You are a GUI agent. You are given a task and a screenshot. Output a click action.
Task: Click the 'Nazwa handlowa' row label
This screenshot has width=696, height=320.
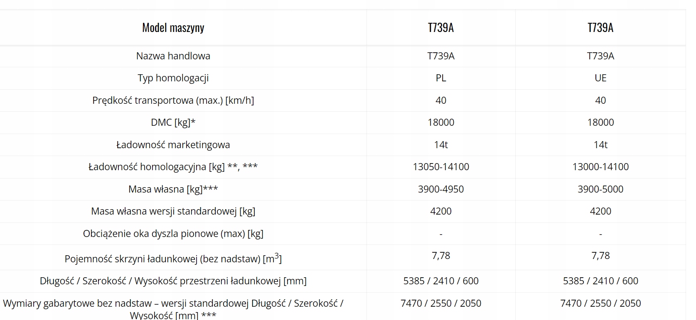(173, 56)
